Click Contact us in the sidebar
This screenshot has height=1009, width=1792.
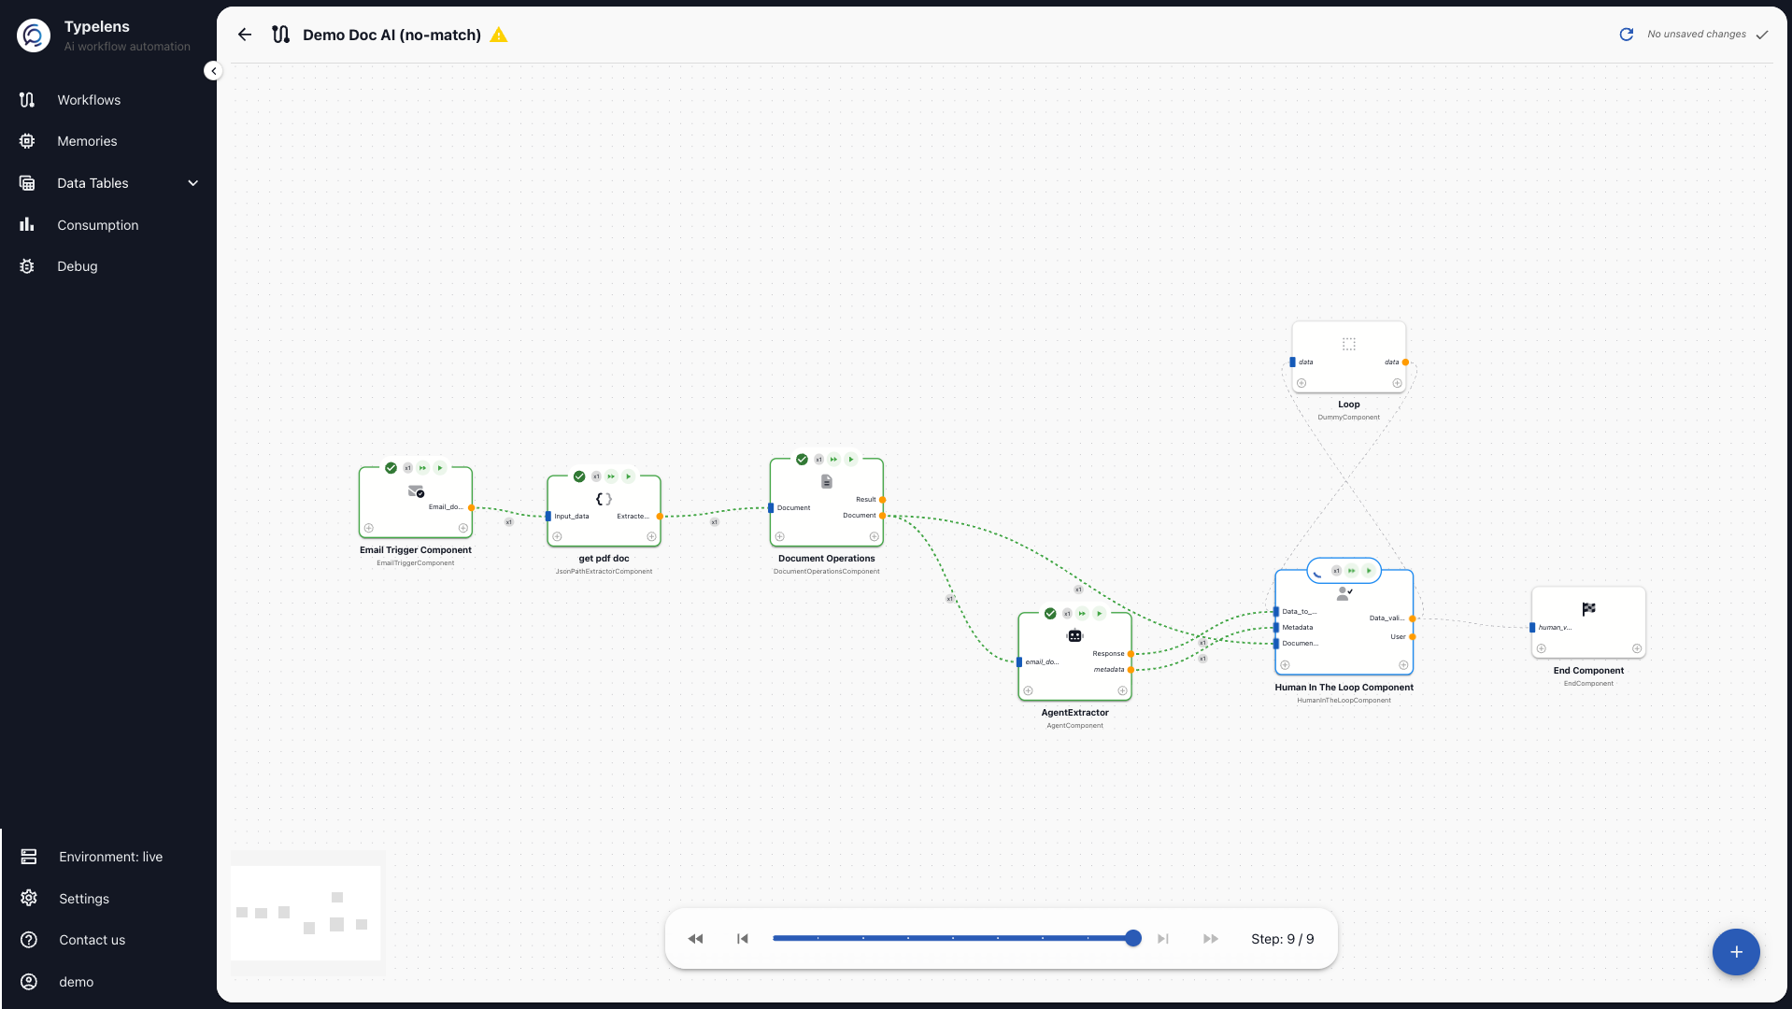tap(92, 940)
